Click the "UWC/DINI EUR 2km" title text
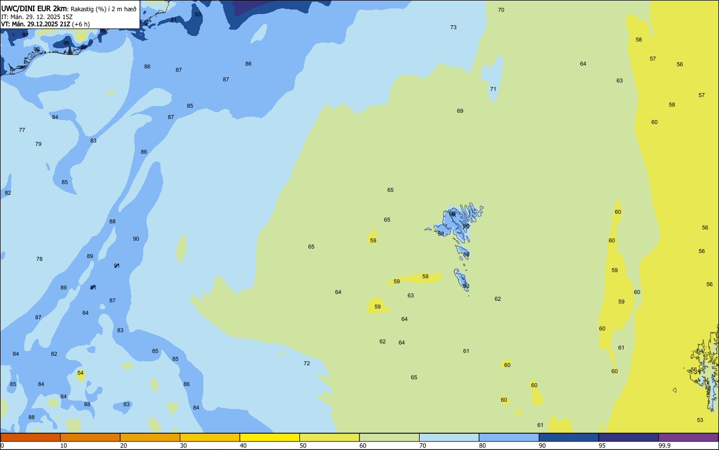This screenshot has width=719, height=450. click(x=34, y=8)
